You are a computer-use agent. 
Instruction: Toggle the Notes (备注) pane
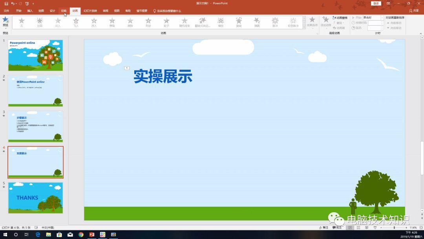click(323, 228)
